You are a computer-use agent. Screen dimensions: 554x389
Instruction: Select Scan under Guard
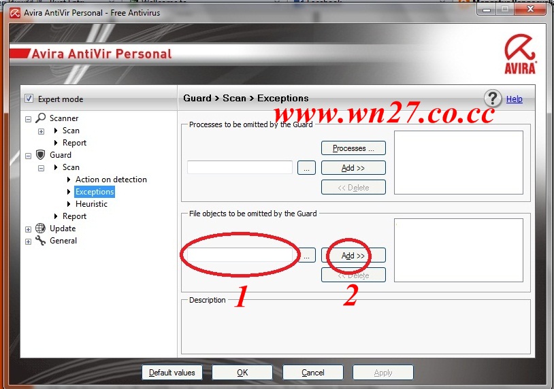[x=71, y=167]
